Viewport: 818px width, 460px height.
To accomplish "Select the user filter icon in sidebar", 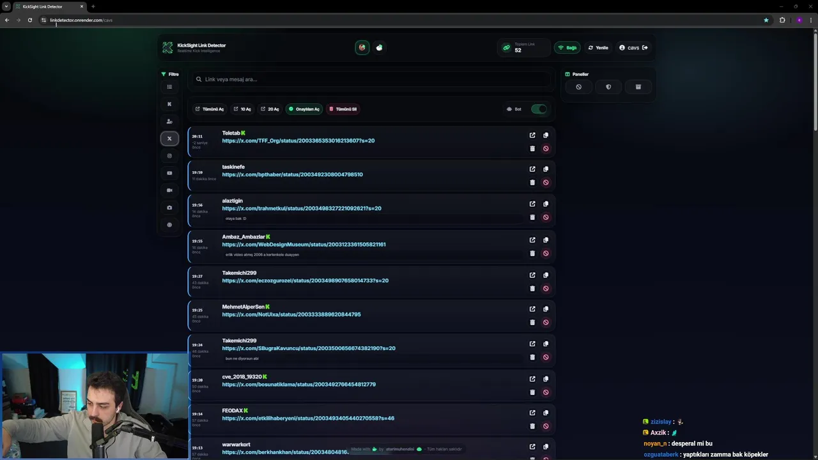I will pos(169,121).
